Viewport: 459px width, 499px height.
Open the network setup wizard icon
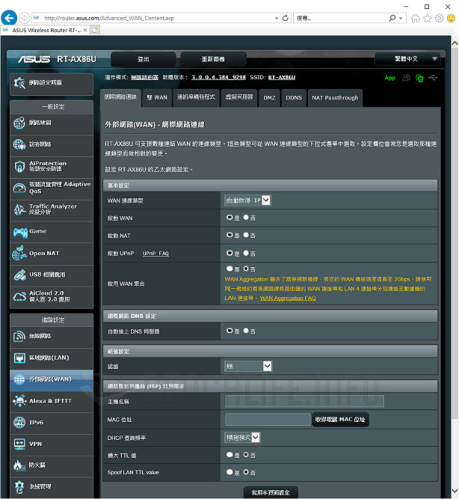pyautogui.click(x=19, y=83)
